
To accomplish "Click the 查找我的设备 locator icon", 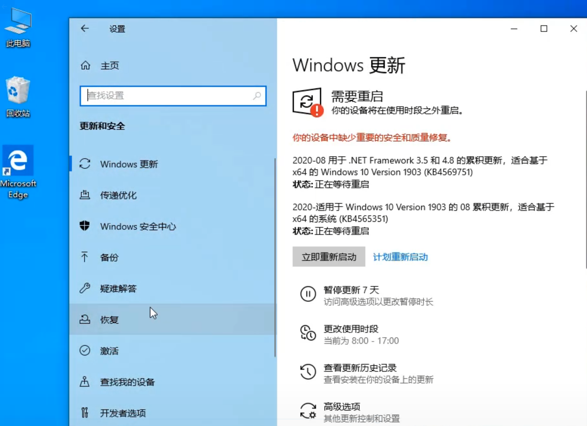I will coord(85,382).
